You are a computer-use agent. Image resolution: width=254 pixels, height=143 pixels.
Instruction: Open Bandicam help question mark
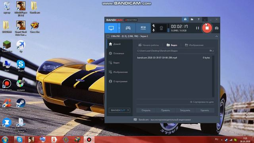tap(198, 19)
